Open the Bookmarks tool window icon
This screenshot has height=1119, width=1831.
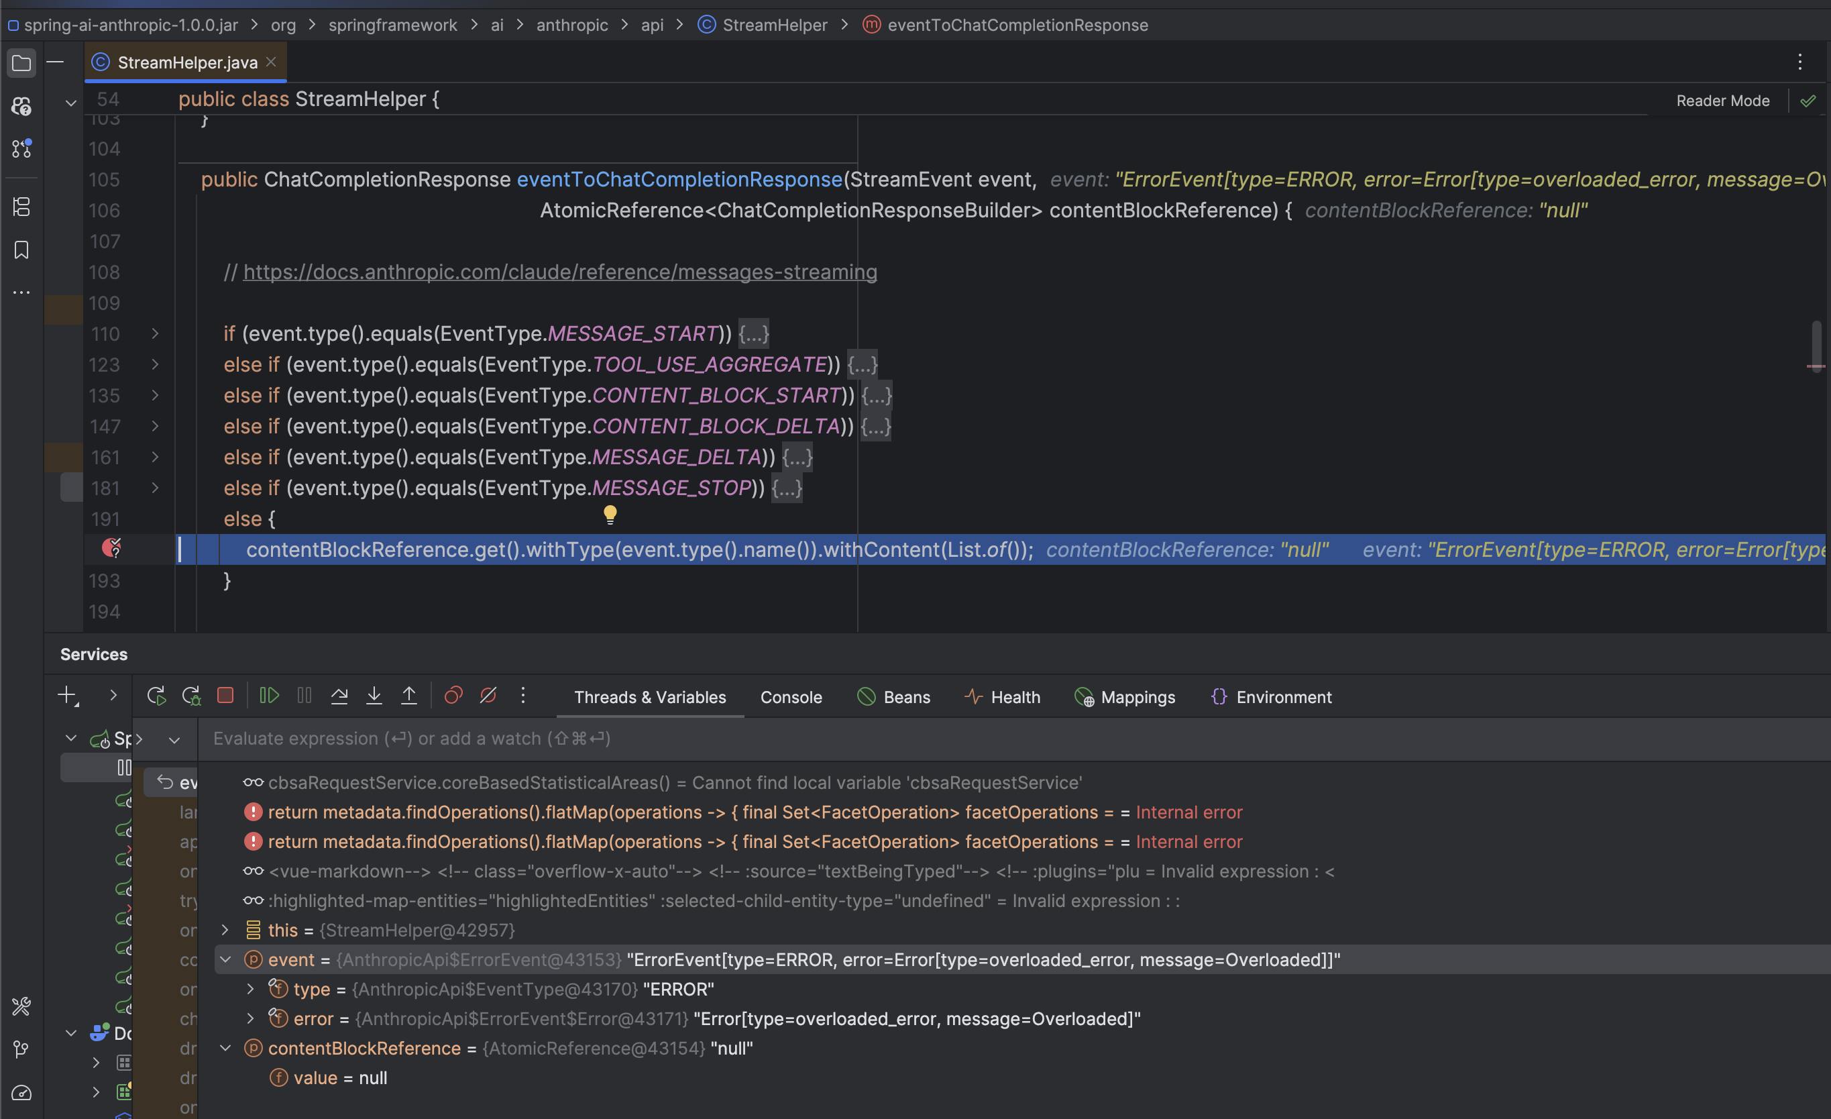pos(21,250)
